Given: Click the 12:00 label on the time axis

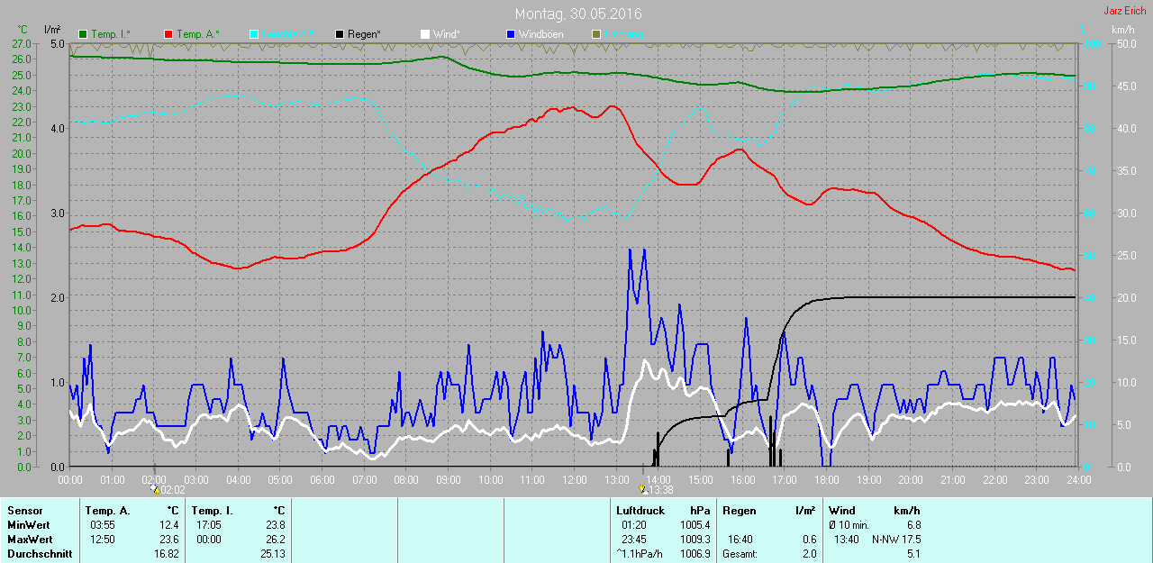Looking at the screenshot, I should tap(574, 480).
